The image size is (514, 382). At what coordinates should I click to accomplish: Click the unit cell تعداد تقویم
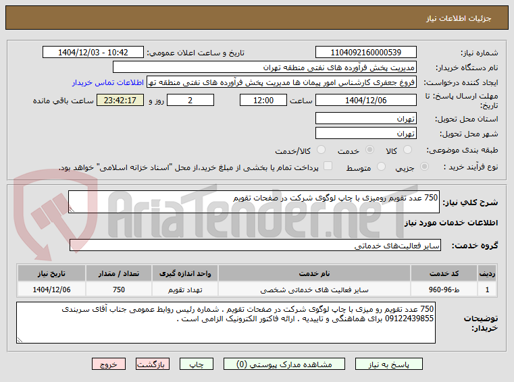click(x=185, y=290)
